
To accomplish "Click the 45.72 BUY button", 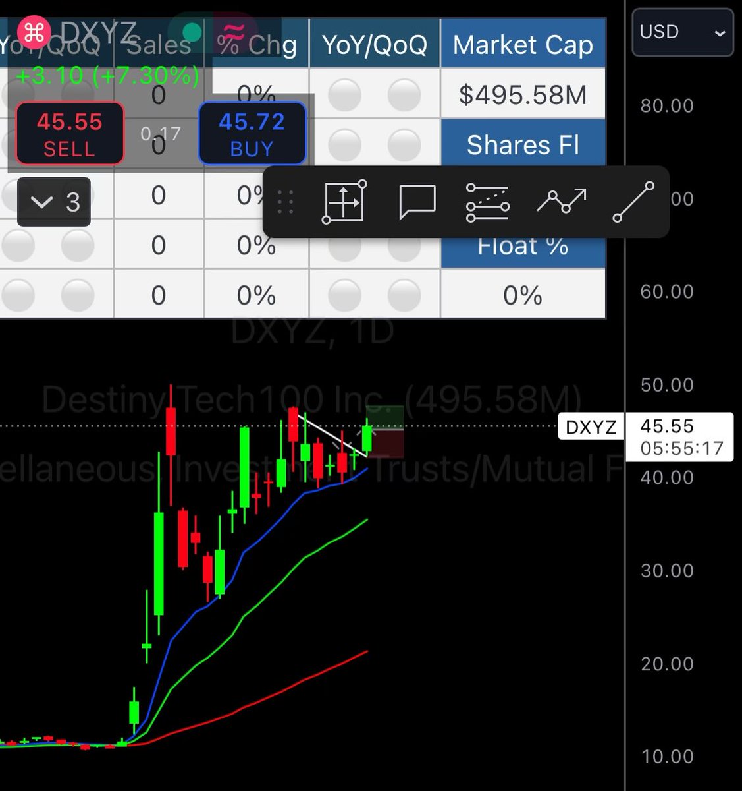I will [x=252, y=133].
